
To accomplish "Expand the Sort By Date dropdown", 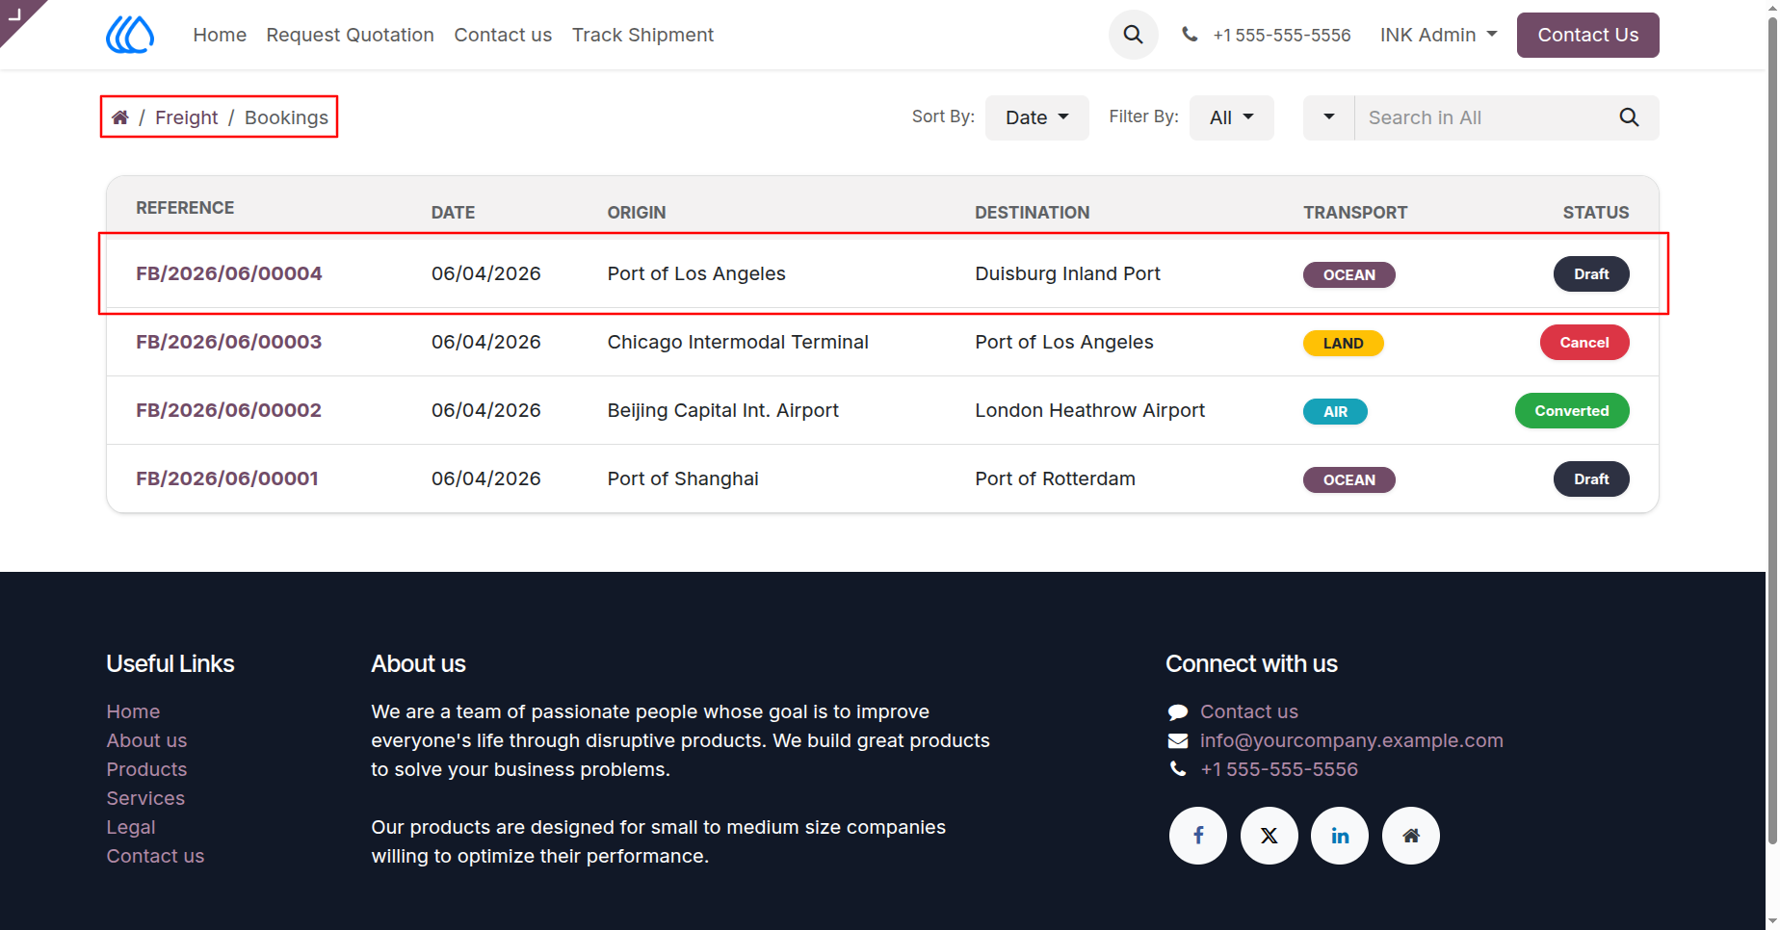I will (1037, 117).
